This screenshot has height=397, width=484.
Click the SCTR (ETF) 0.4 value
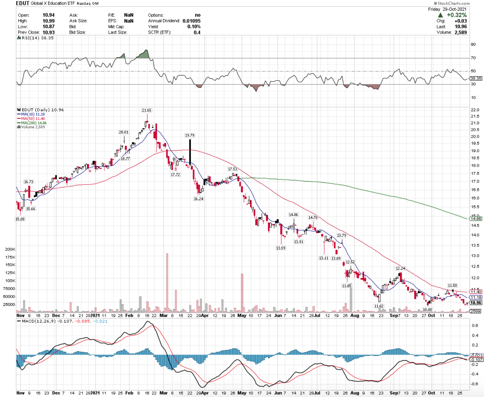coord(197,32)
